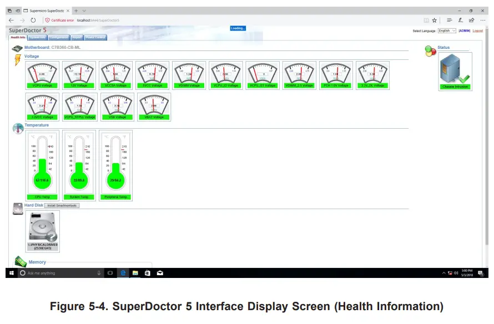The image size is (494, 324).
Task: Click the CPU Temp thermometer
Action: 42,166
